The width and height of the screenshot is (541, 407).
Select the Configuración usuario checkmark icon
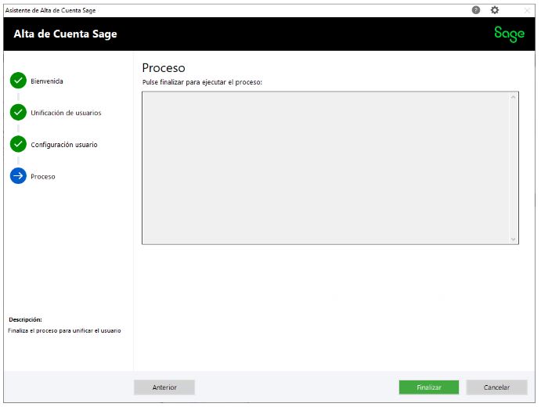(18, 144)
